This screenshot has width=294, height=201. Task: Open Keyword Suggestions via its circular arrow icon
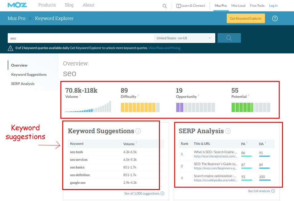point(138,131)
